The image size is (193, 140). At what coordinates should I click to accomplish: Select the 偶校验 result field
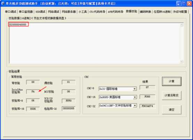click(x=68, y=82)
